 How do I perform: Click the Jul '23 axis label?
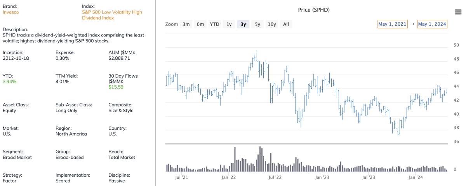click(369, 177)
